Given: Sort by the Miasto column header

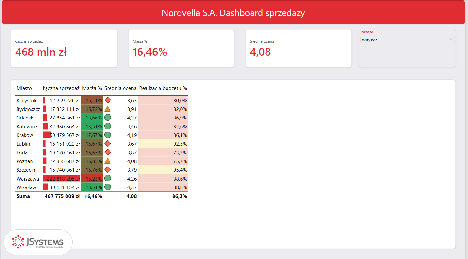Looking at the screenshot, I should (24, 88).
